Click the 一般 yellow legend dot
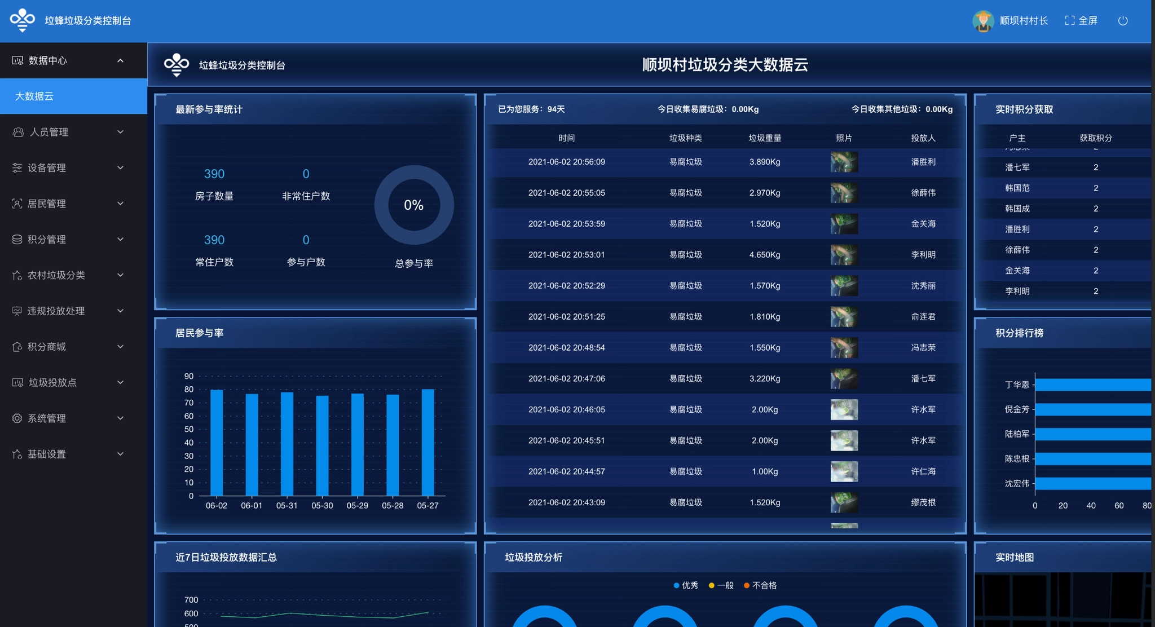Viewport: 1155px width, 627px height. [711, 585]
